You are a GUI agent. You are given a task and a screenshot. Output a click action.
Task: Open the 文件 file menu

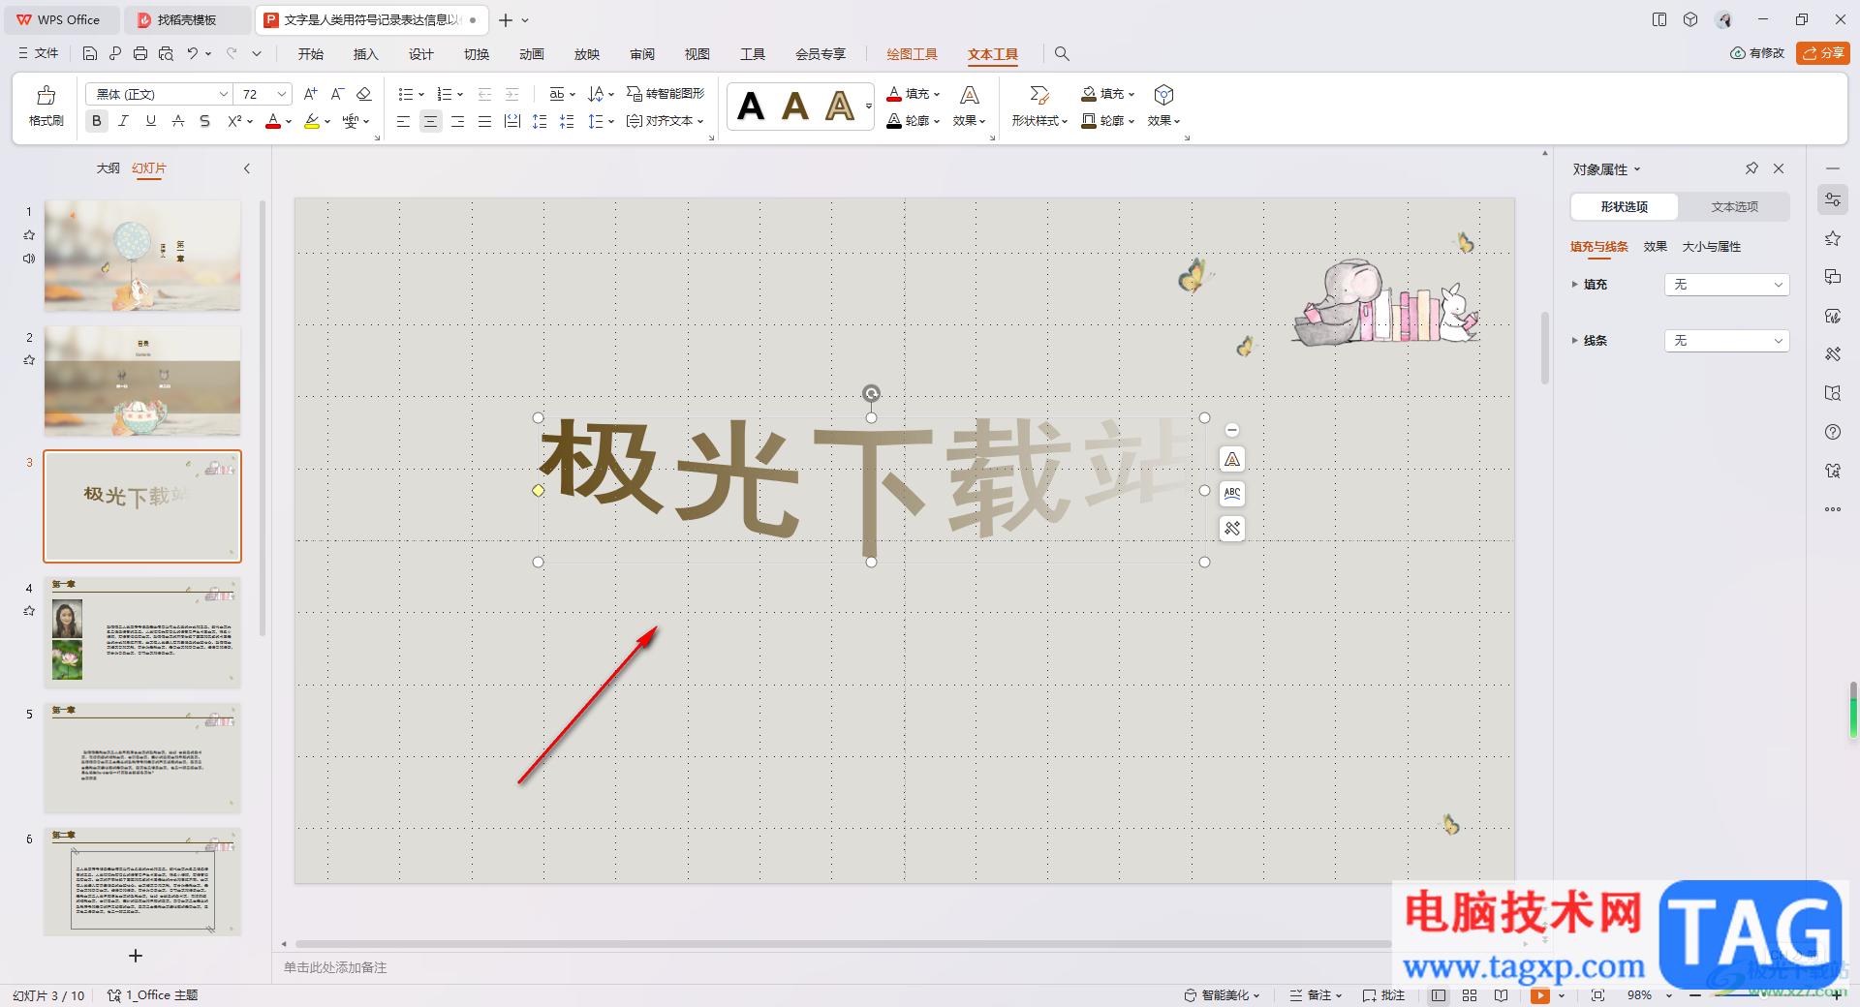(39, 54)
